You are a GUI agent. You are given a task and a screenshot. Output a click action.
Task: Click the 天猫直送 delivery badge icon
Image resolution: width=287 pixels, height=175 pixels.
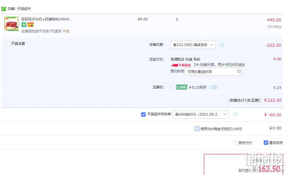pos(181,65)
